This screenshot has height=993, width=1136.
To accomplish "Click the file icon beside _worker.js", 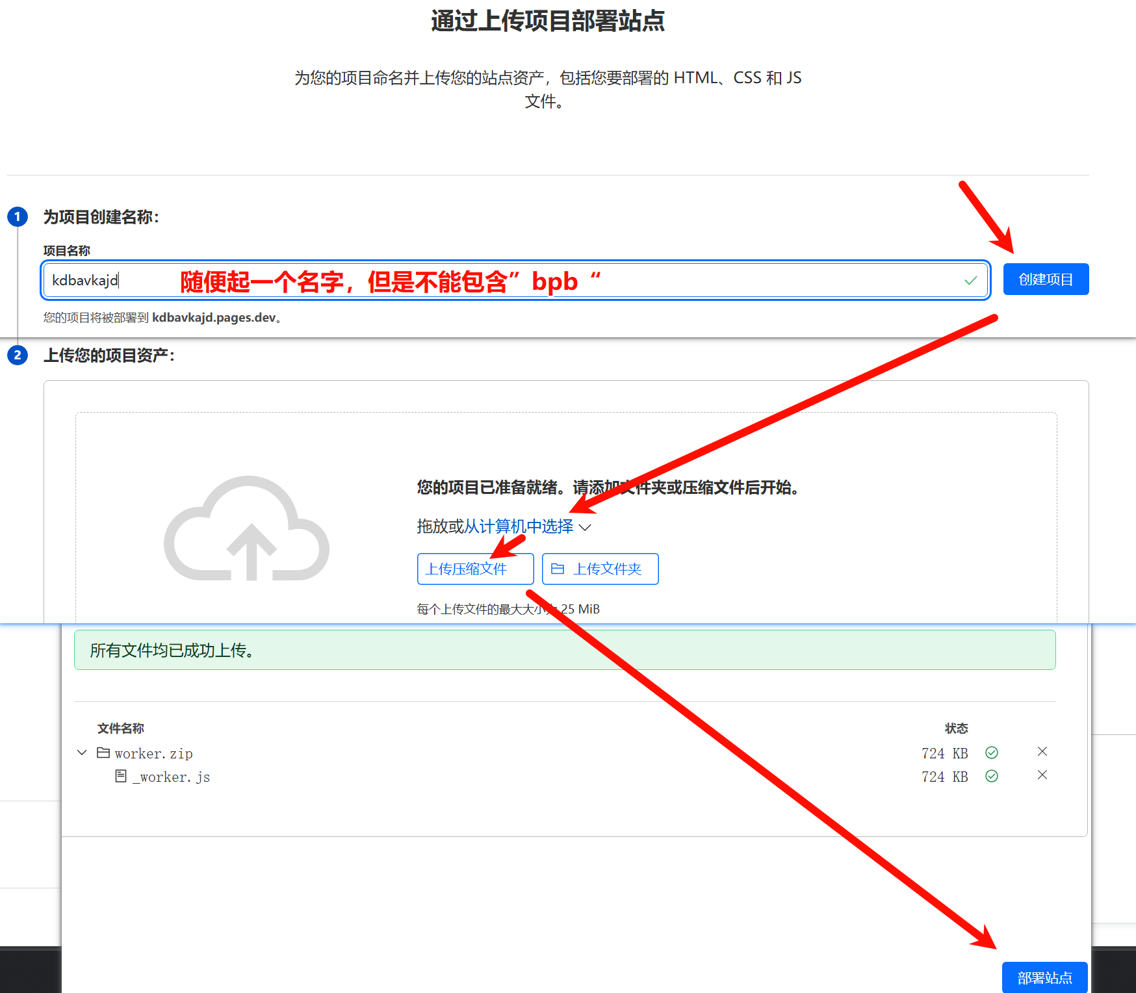I will (121, 776).
